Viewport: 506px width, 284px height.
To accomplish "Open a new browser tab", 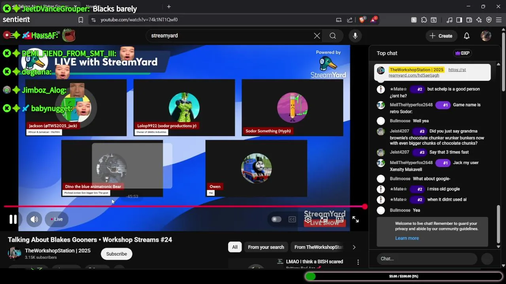I will pyautogui.click(x=169, y=7).
